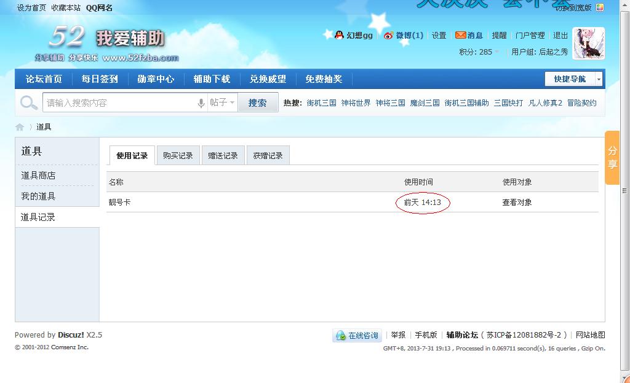Switch to the 赠送记录 tab
The image size is (630, 383).
[223, 155]
